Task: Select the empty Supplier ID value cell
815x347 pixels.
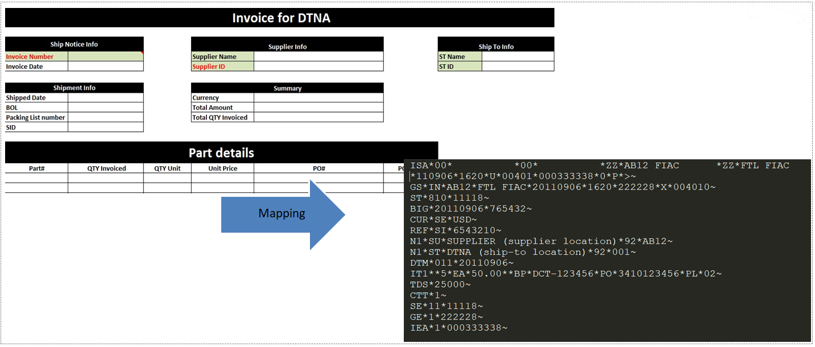Action: 318,67
